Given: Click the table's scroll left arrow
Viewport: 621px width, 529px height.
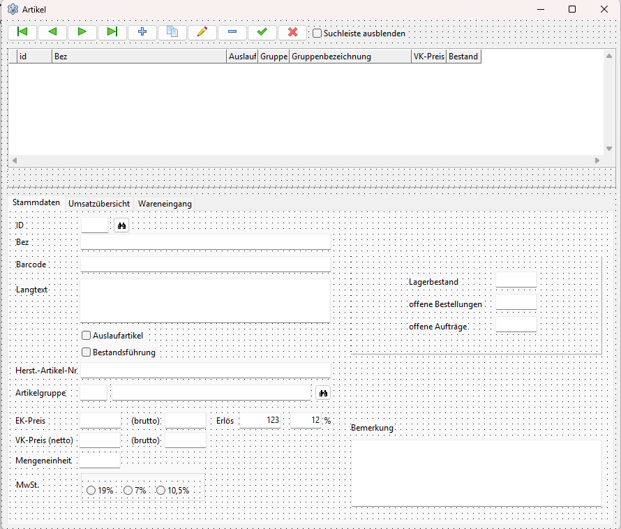Looking at the screenshot, I should [15, 161].
